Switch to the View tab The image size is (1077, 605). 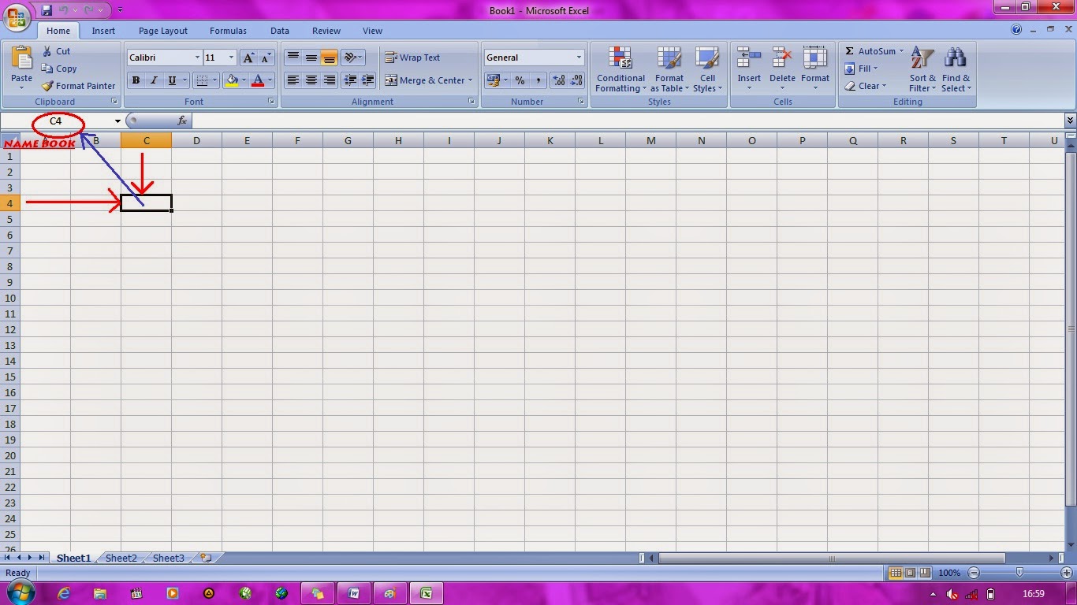pyautogui.click(x=372, y=31)
